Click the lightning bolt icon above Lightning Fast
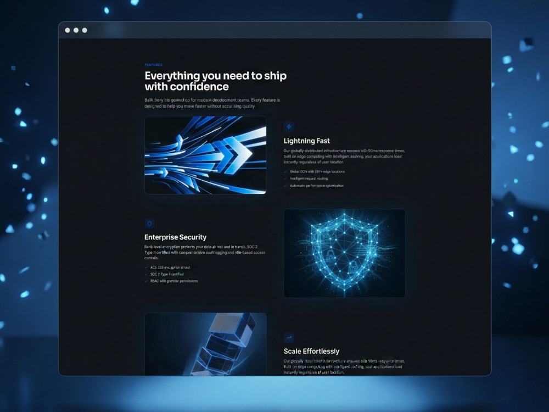This screenshot has width=549, height=412. coord(289,126)
